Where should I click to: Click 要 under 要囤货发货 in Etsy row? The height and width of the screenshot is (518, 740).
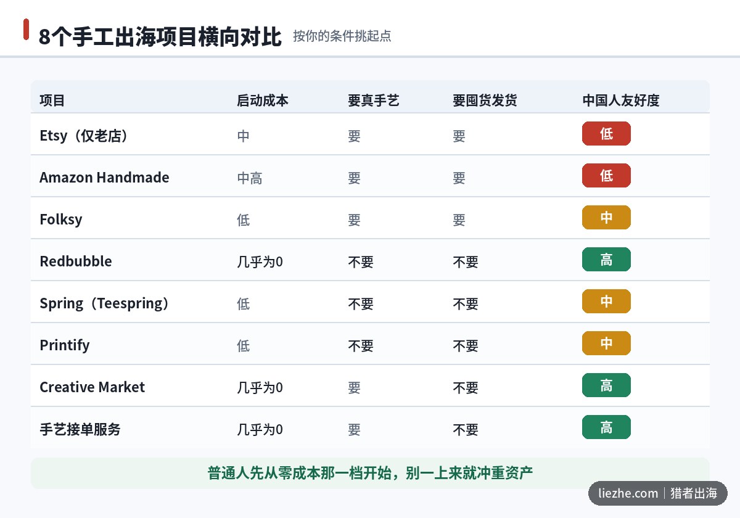tap(459, 136)
